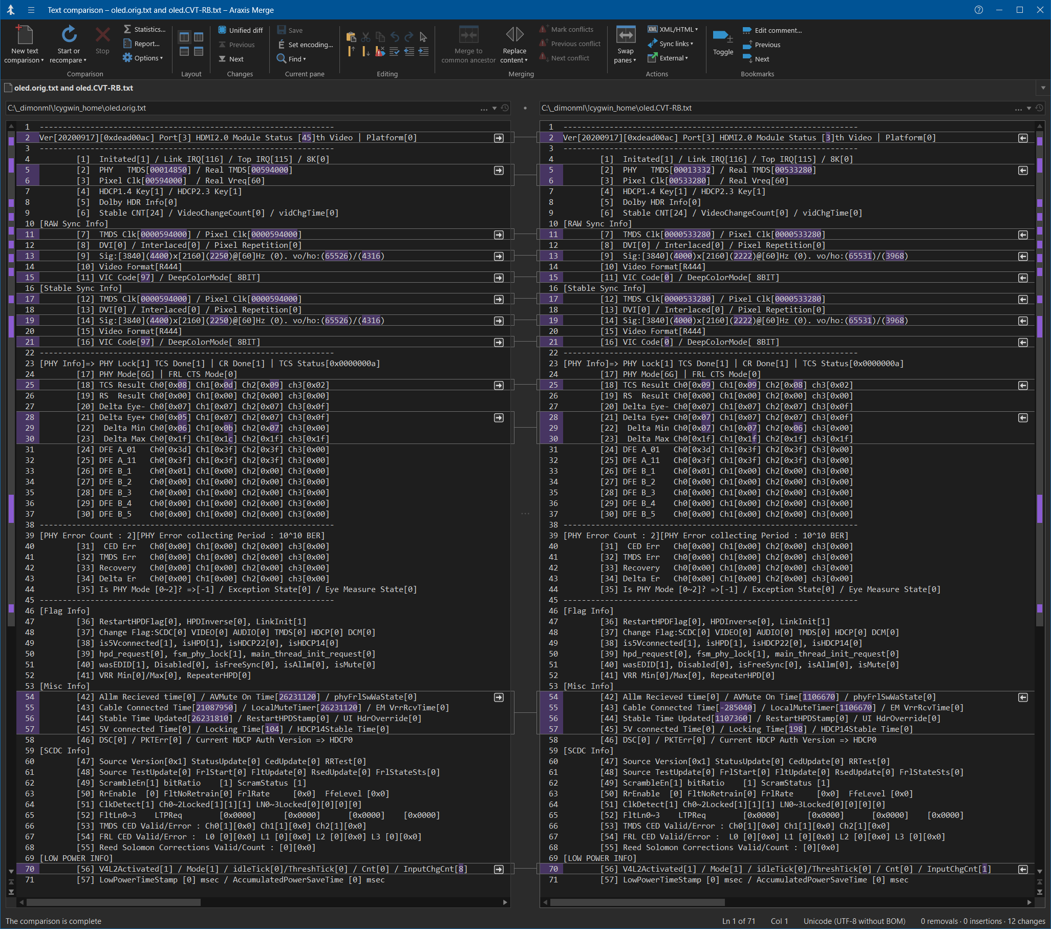Image resolution: width=1051 pixels, height=929 pixels.
Task: Expand left file path history dropdown arrow
Action: [495, 108]
